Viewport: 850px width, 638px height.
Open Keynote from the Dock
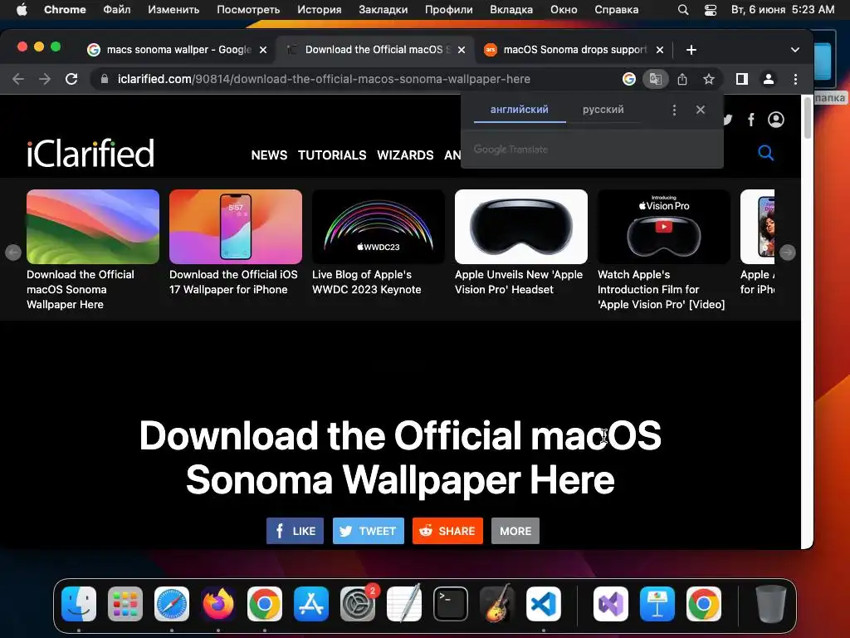657,604
